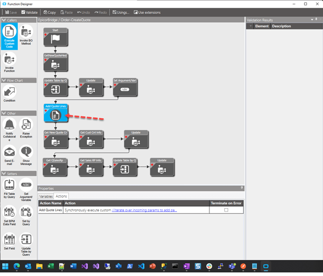Switch to the Variables tab

pyautogui.click(x=46, y=197)
